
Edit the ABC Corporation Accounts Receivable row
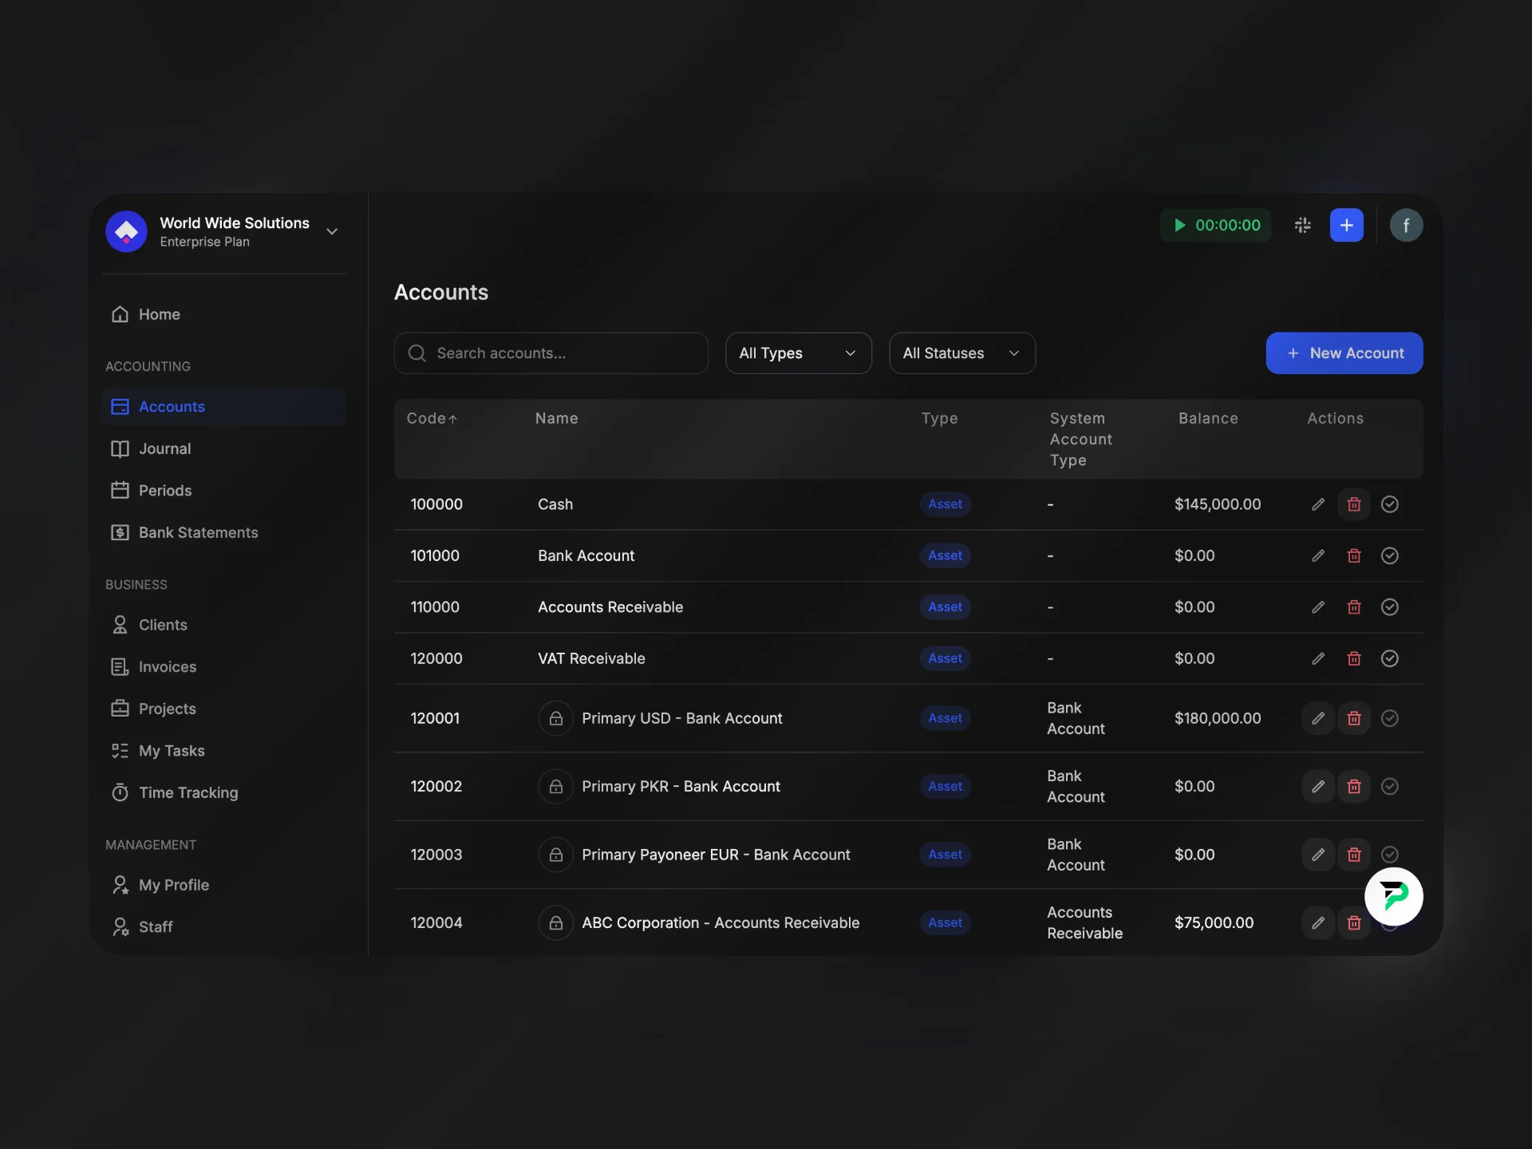pyautogui.click(x=1318, y=922)
